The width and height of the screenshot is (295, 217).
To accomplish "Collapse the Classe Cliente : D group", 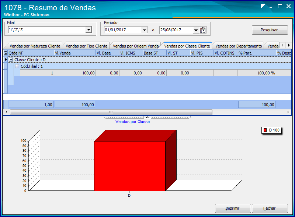I will point(11,60).
